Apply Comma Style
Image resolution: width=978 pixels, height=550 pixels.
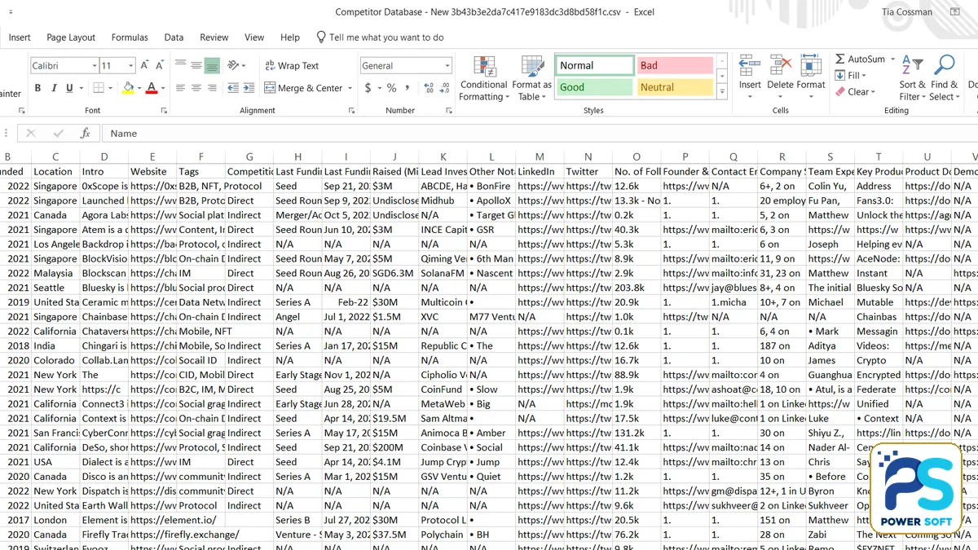[407, 88]
